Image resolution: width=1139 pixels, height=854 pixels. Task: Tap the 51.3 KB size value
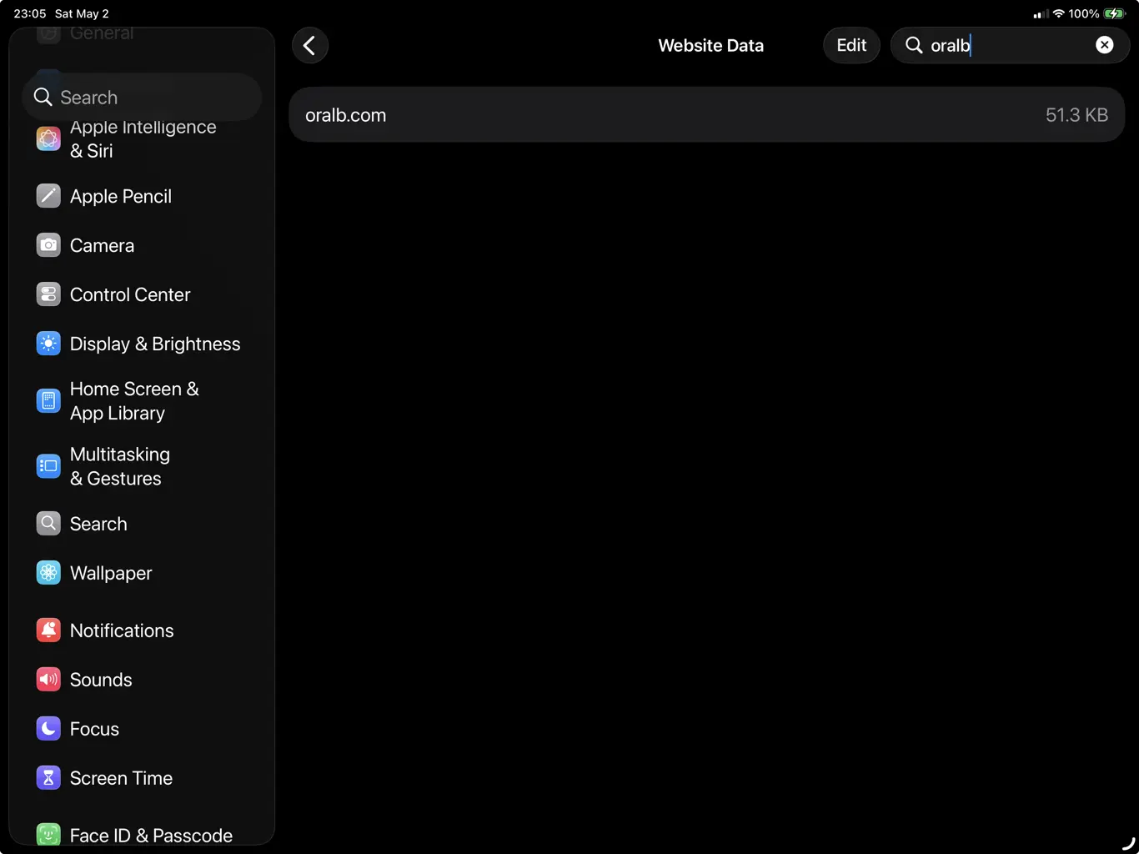[1076, 115]
